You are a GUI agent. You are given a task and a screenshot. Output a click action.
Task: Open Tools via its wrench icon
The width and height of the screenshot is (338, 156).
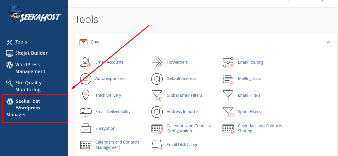click(x=9, y=42)
